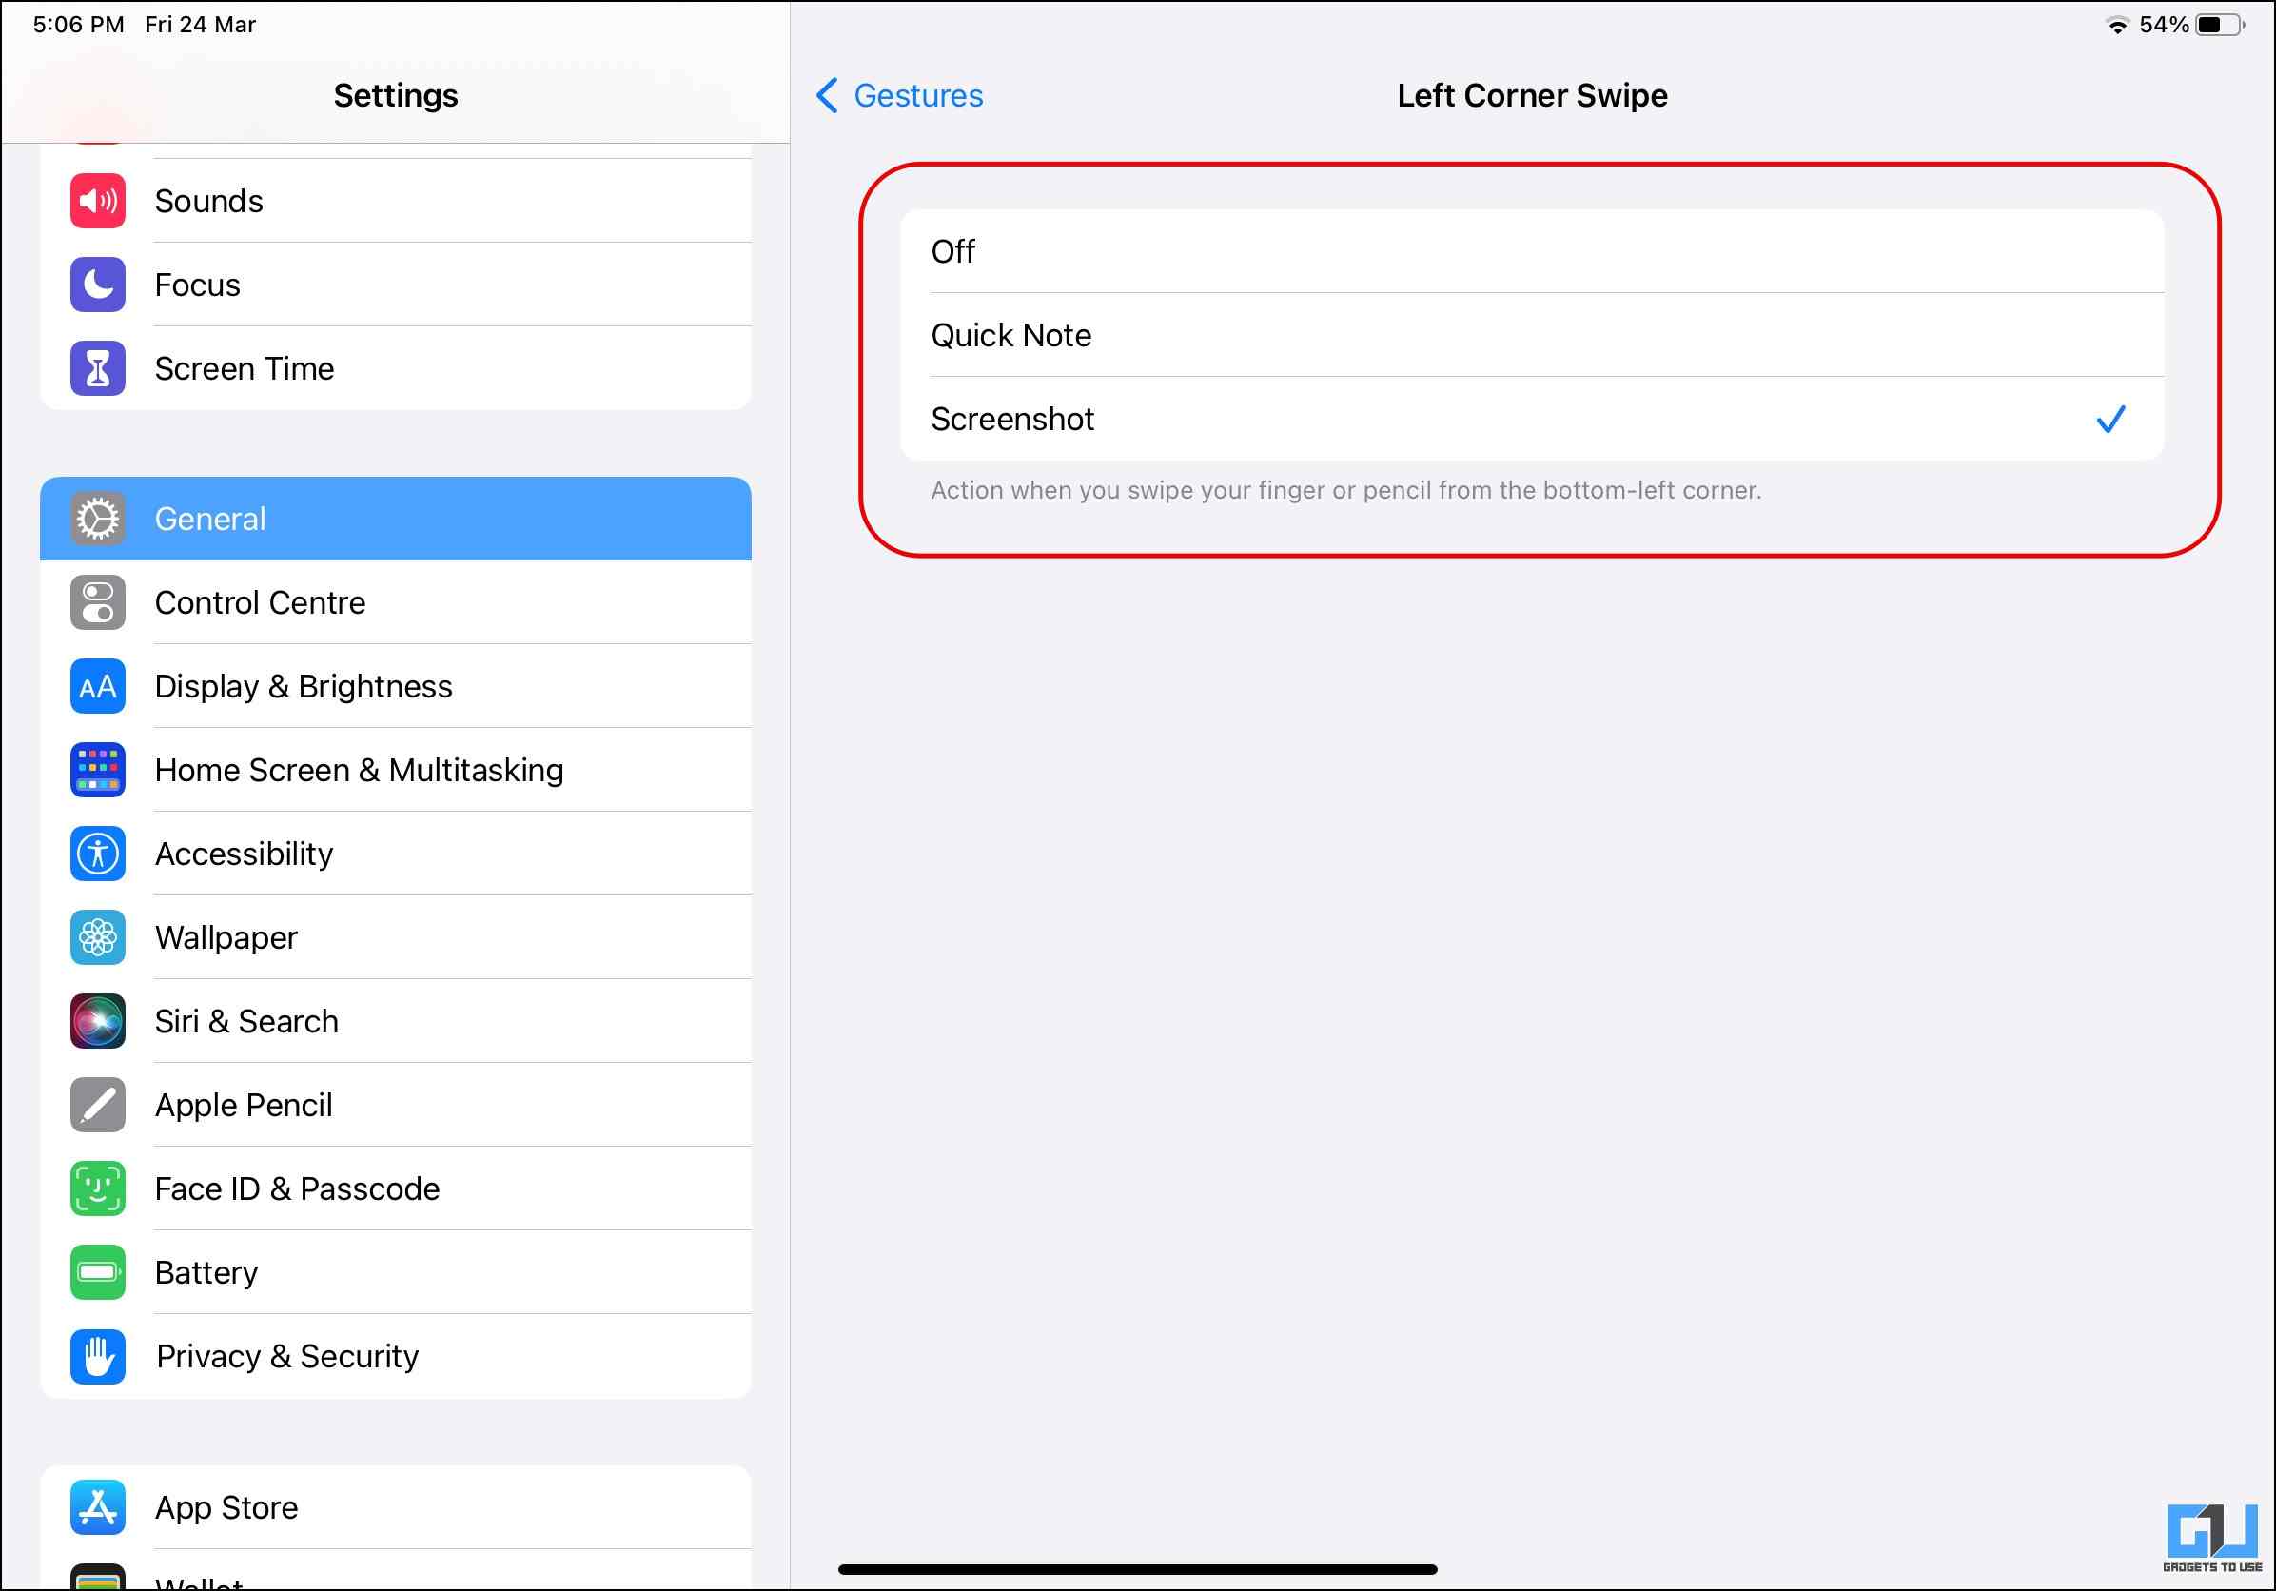The height and width of the screenshot is (1591, 2276).
Task: Open Home Screen & Multitasking settings
Action: pos(395,770)
